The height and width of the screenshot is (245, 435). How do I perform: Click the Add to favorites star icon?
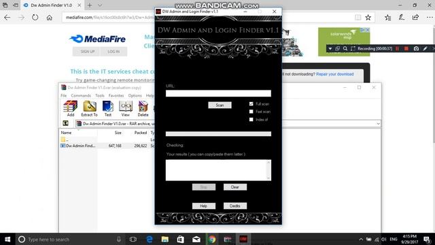[x=368, y=18]
